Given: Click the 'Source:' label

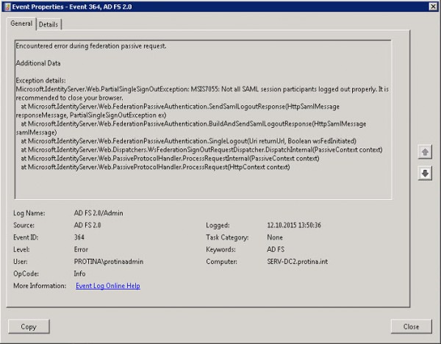Looking at the screenshot, I should click(24, 226).
